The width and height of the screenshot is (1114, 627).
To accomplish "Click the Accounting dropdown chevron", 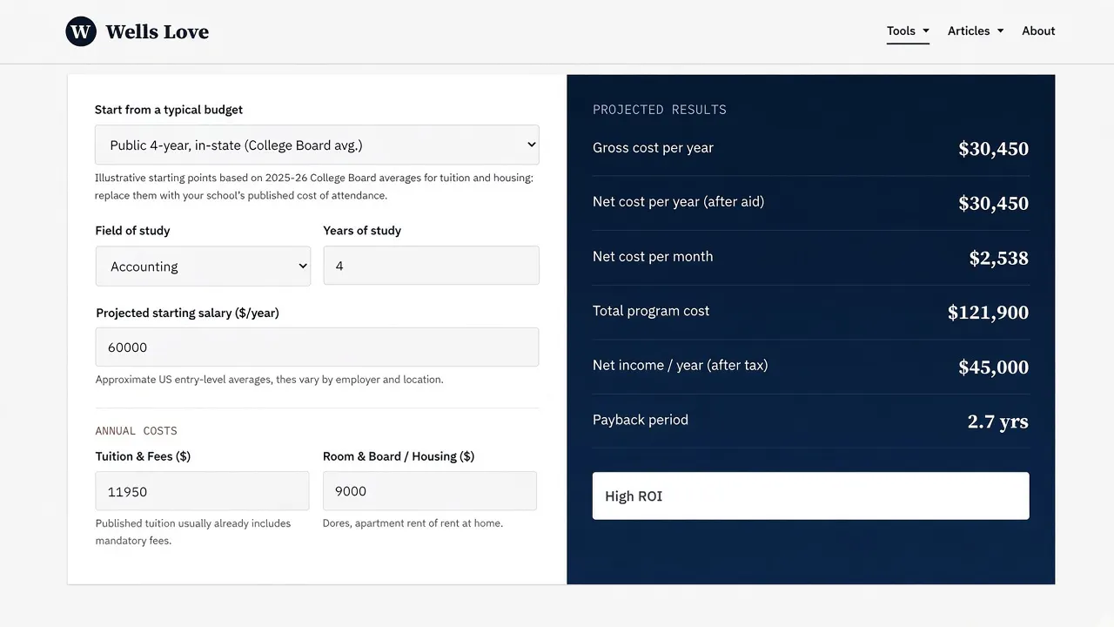I will pyautogui.click(x=303, y=266).
